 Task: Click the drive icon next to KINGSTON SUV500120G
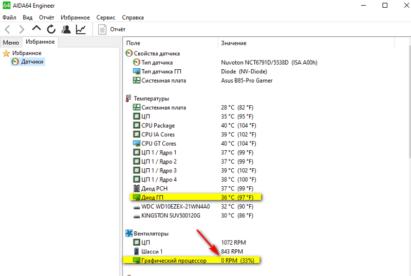pyautogui.click(x=137, y=216)
